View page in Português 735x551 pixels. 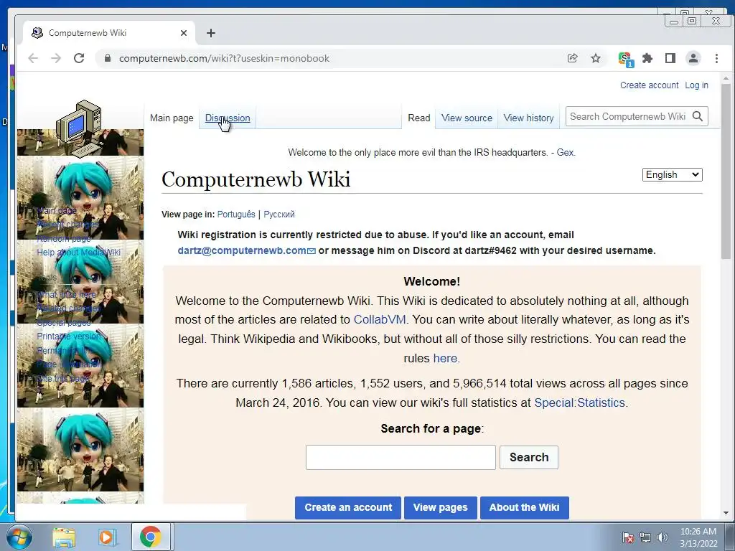pyautogui.click(x=236, y=214)
